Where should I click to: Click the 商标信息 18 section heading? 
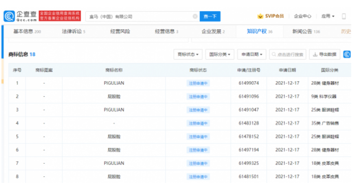22,54
